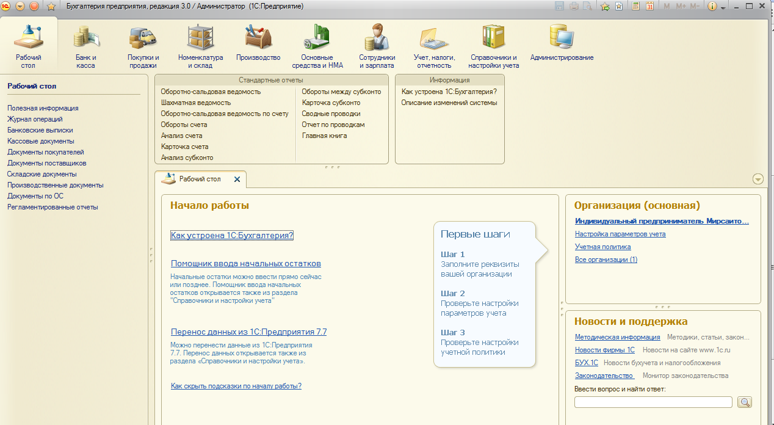Click the Print preview icon in title bar
This screenshot has width=774, height=425.
587,6
